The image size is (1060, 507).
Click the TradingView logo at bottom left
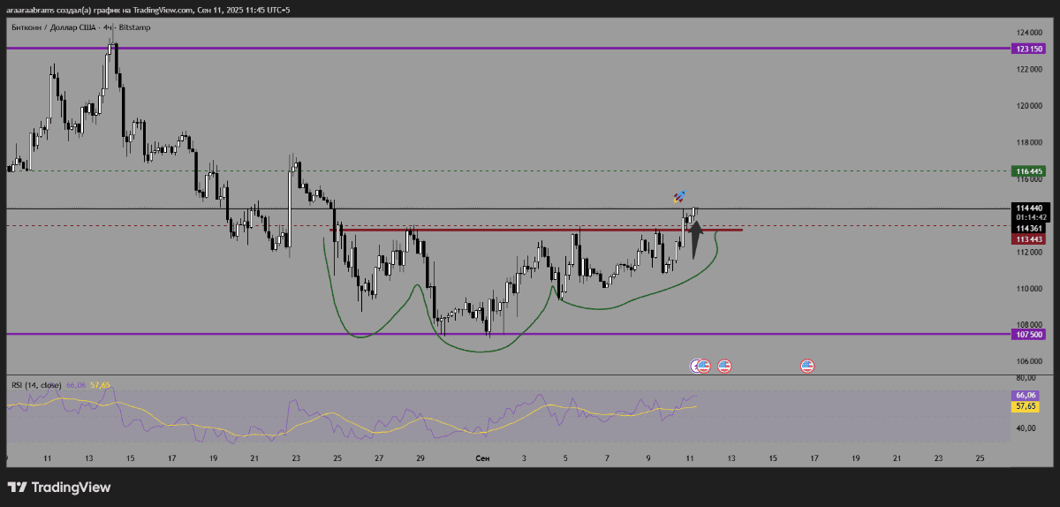coord(59,487)
